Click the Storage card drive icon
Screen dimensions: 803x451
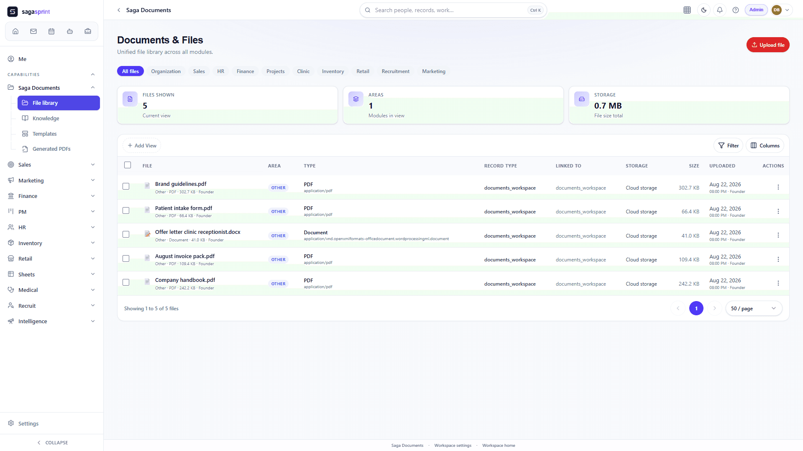582,99
